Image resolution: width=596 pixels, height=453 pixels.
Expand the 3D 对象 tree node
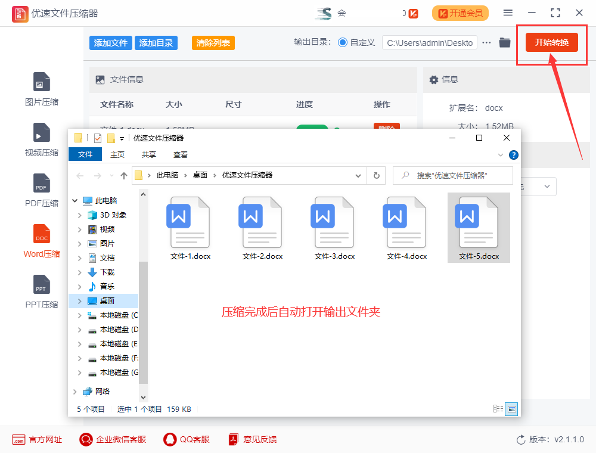click(79, 215)
